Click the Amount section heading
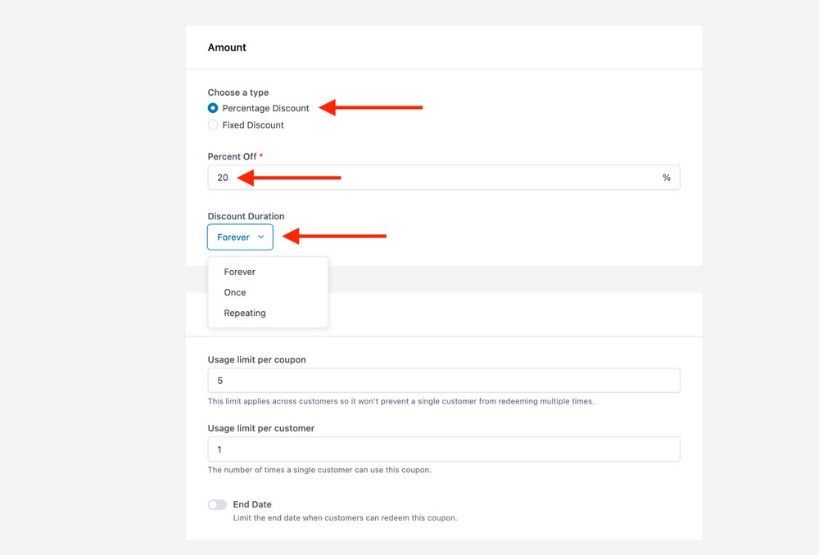This screenshot has width=819, height=555. (227, 47)
